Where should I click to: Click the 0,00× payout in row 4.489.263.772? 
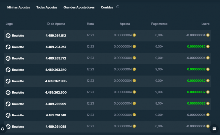(x=159, y=58)
